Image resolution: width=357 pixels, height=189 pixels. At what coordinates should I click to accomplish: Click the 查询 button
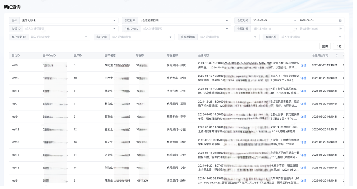[325, 46]
